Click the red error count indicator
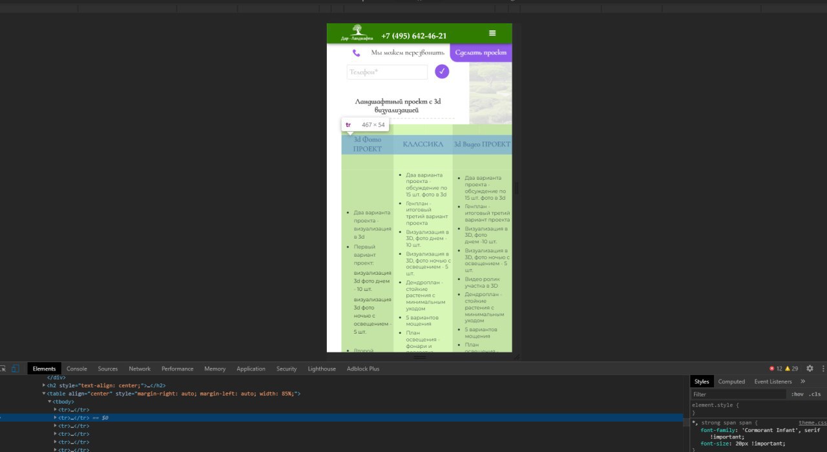This screenshot has height=452, width=827. click(775, 369)
